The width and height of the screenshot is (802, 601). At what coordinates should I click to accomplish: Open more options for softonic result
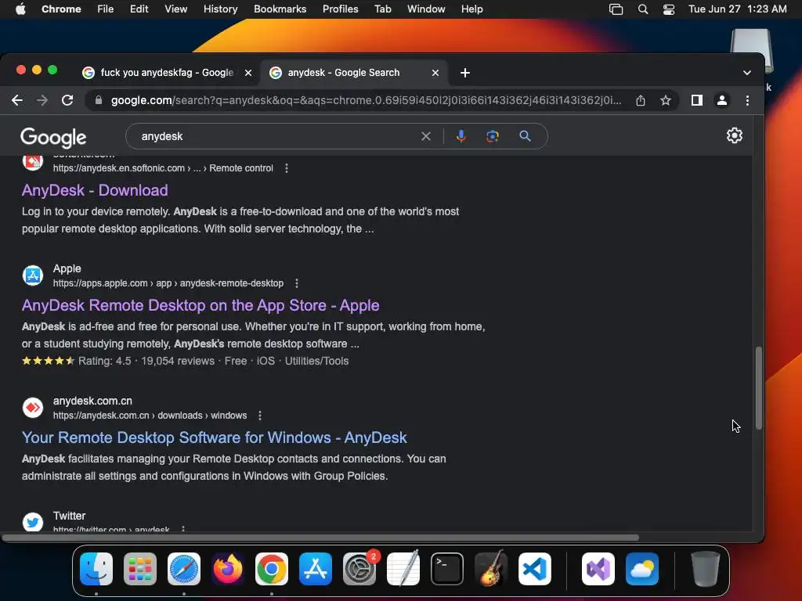click(x=287, y=168)
